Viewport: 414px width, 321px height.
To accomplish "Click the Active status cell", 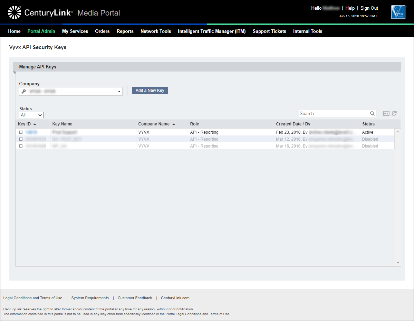I will 367,132.
